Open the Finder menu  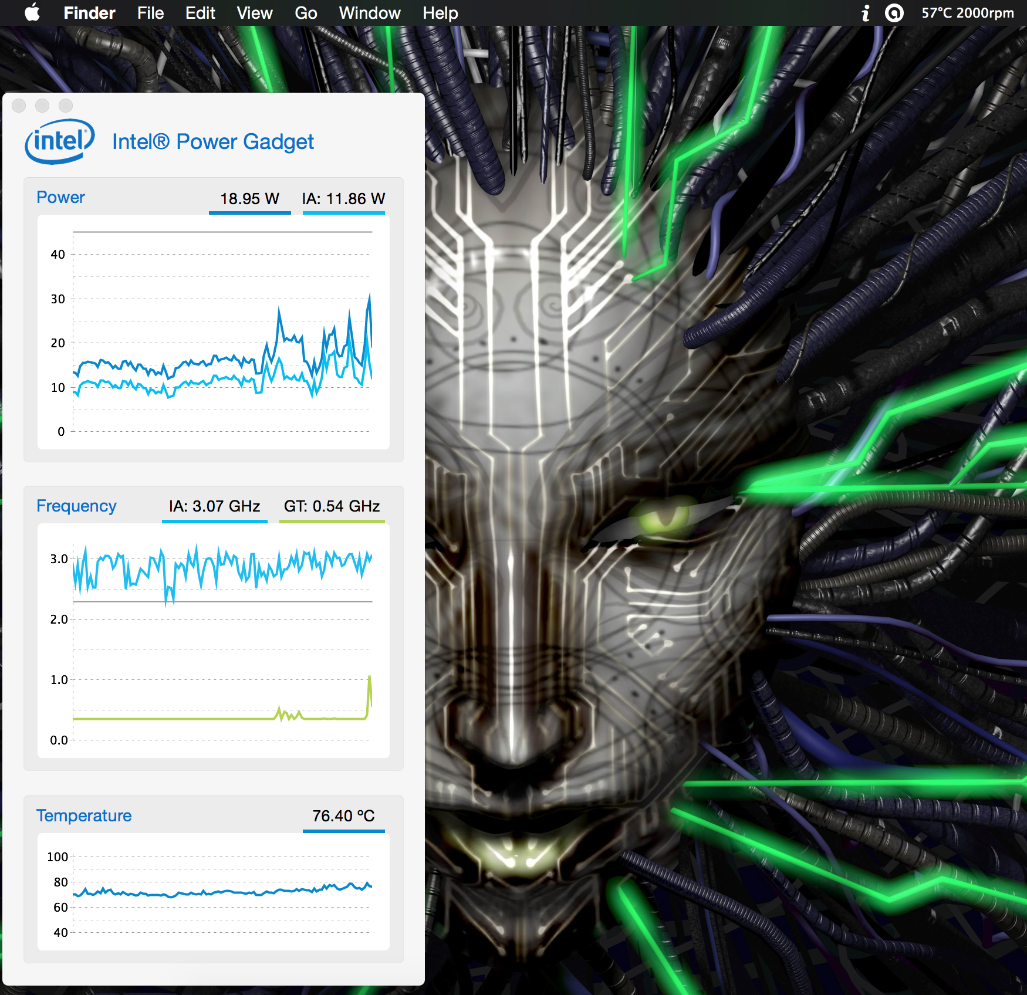click(x=89, y=13)
